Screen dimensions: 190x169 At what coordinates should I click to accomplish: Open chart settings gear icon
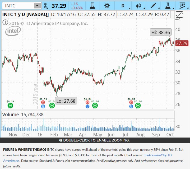point(107,6)
